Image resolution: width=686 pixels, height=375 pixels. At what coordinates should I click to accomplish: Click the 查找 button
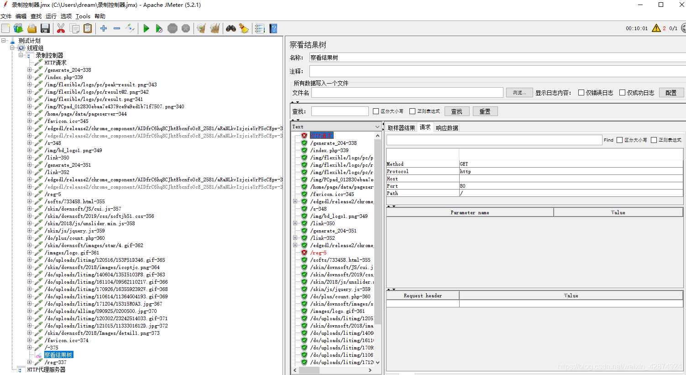point(457,111)
